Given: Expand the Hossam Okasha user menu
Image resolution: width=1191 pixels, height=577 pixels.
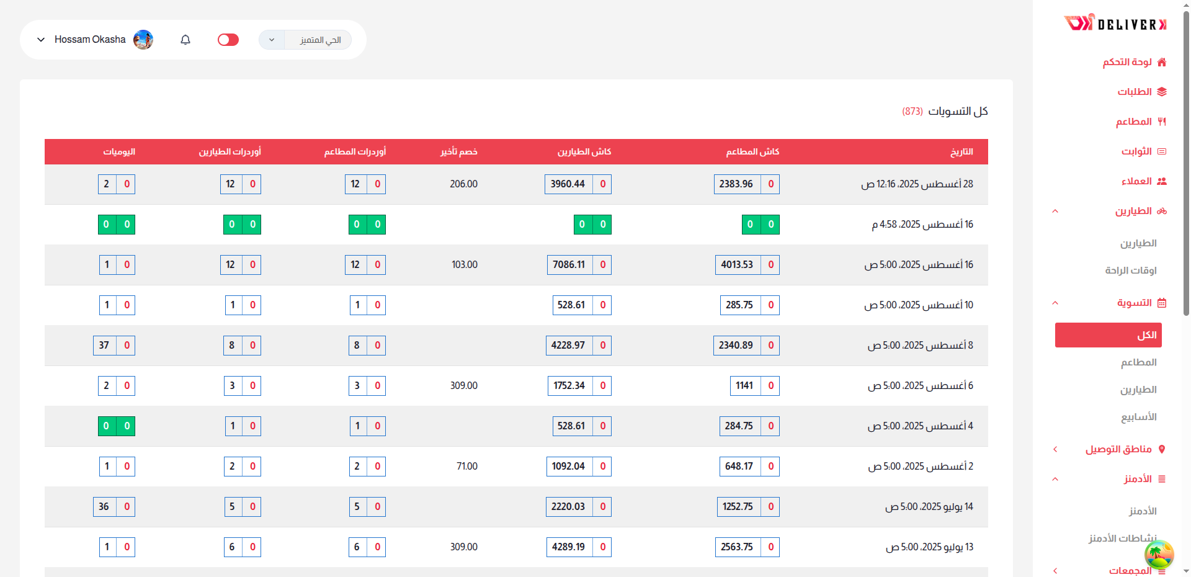Looking at the screenshot, I should tap(41, 40).
